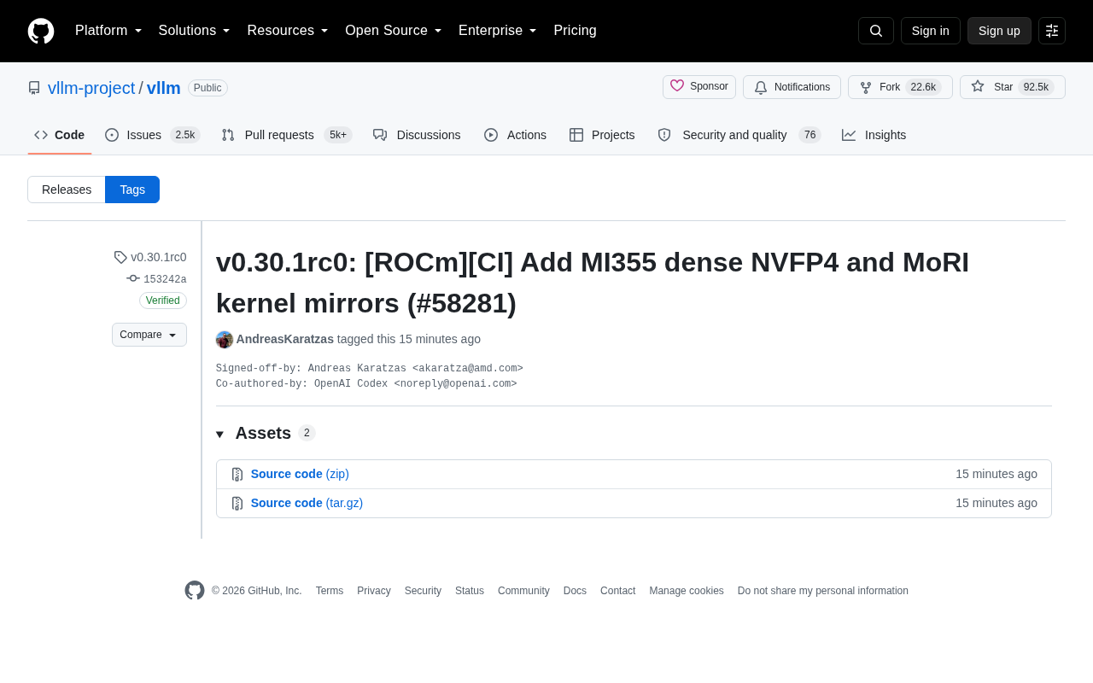This screenshot has height=683, width=1093.
Task: Select the Tags view
Action: [x=132, y=190]
